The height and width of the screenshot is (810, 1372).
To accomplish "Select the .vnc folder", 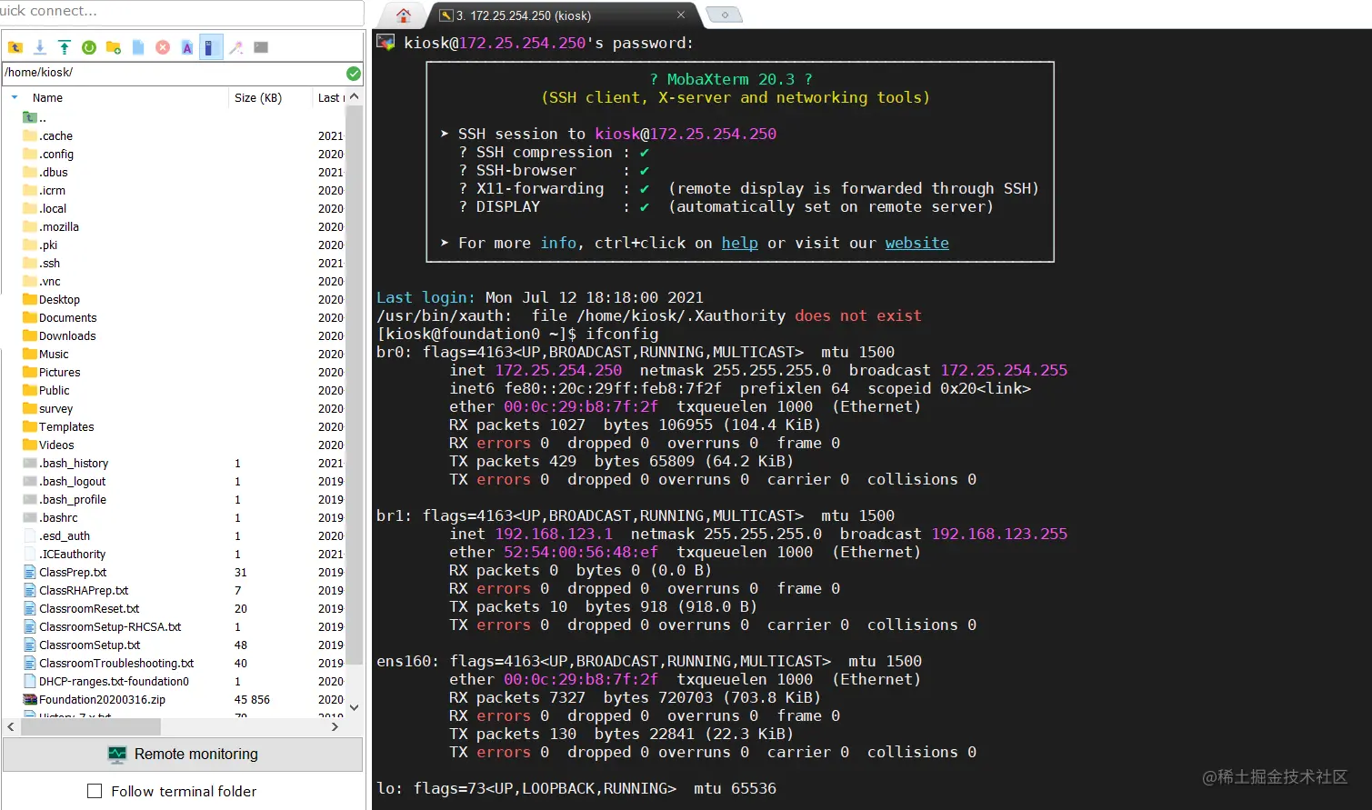I will (x=42, y=281).
